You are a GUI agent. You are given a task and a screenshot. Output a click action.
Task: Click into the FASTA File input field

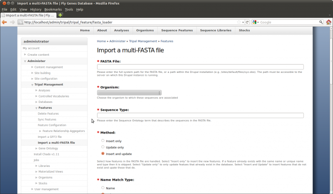click(x=200, y=67)
